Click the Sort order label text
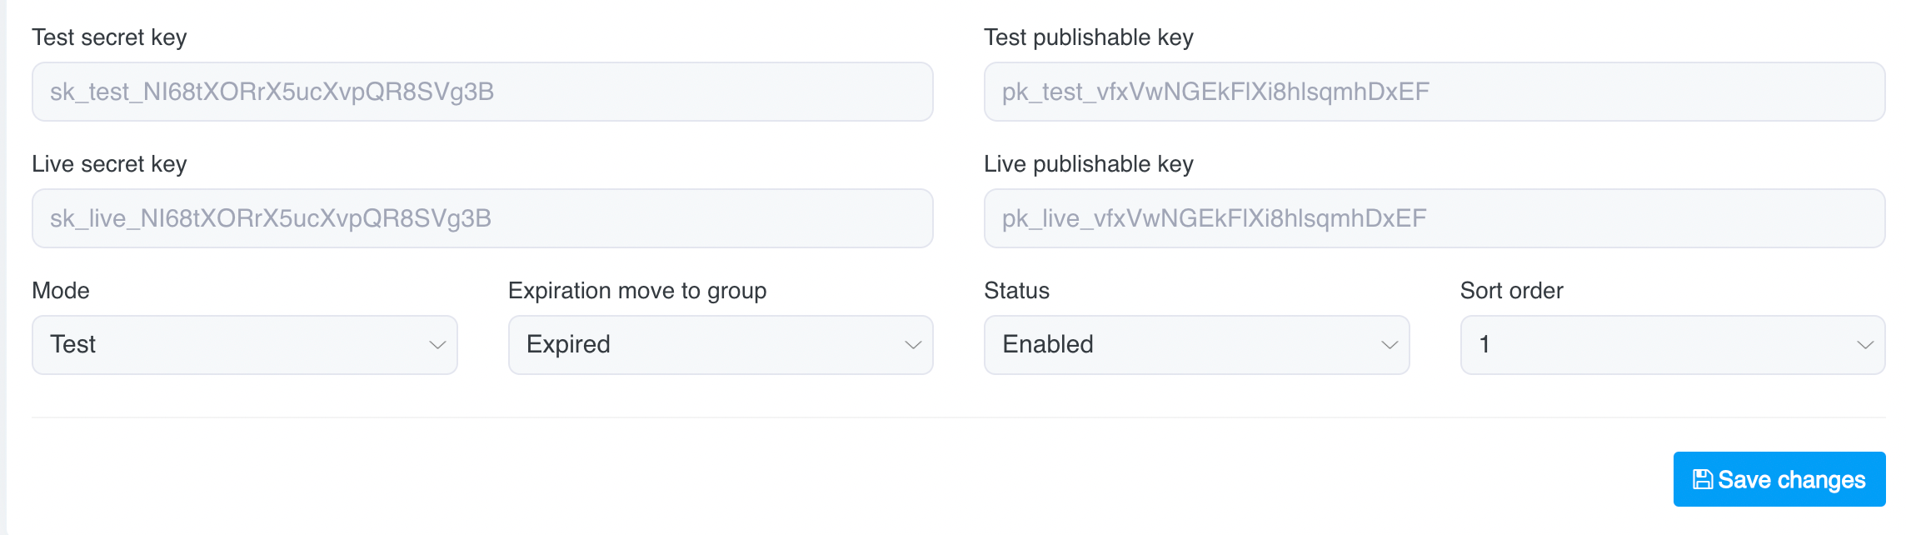This screenshot has height=535, width=1906. (x=1511, y=291)
